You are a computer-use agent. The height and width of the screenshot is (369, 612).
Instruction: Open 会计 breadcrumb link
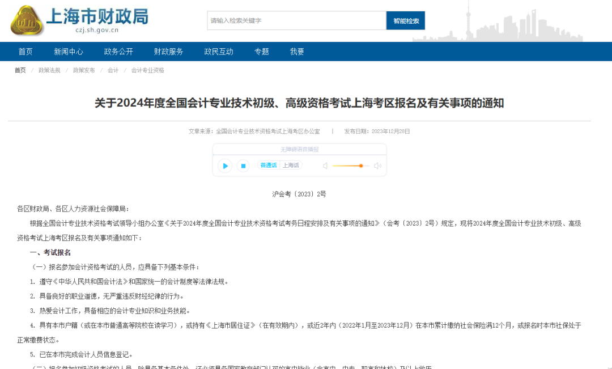(112, 70)
